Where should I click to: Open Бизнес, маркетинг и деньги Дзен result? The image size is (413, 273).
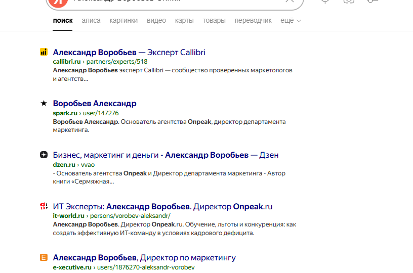166,155
